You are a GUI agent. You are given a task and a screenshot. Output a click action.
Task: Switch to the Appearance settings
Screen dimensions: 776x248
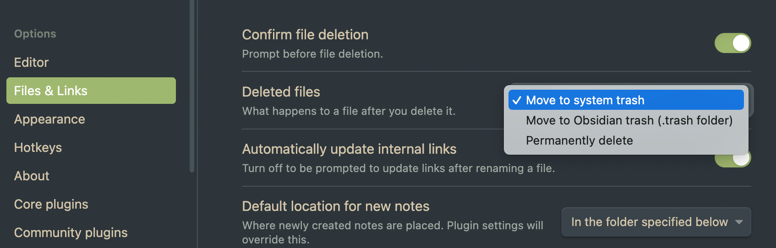point(49,119)
